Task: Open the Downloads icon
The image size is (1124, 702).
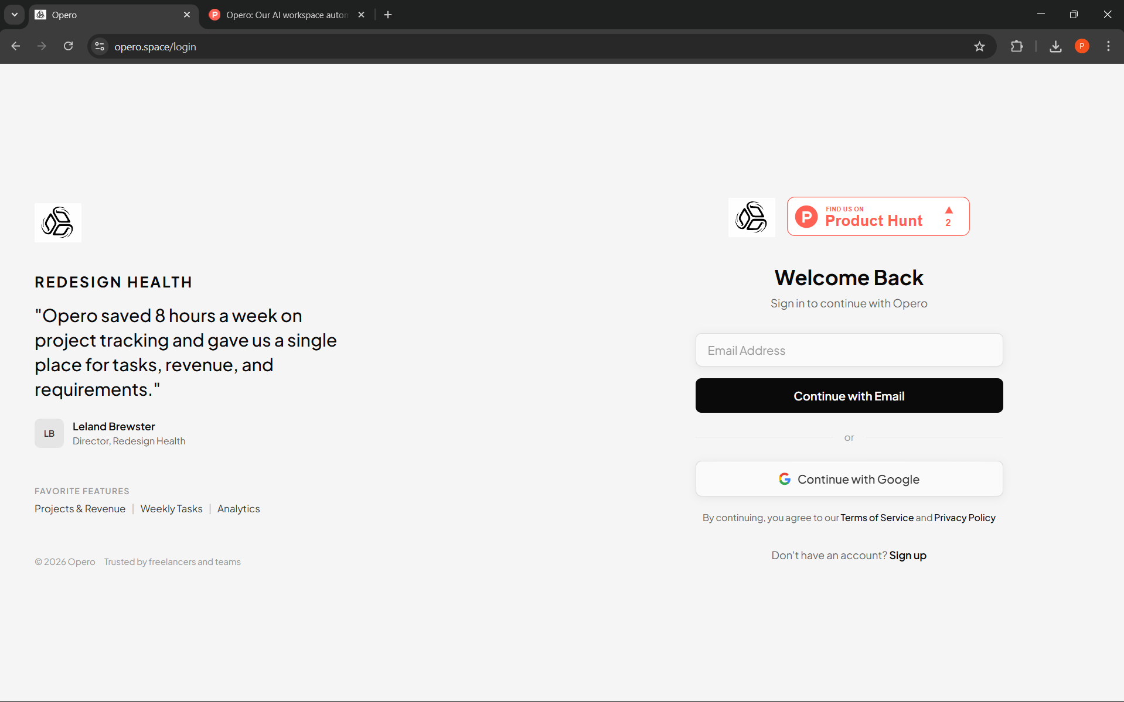Action: tap(1055, 46)
